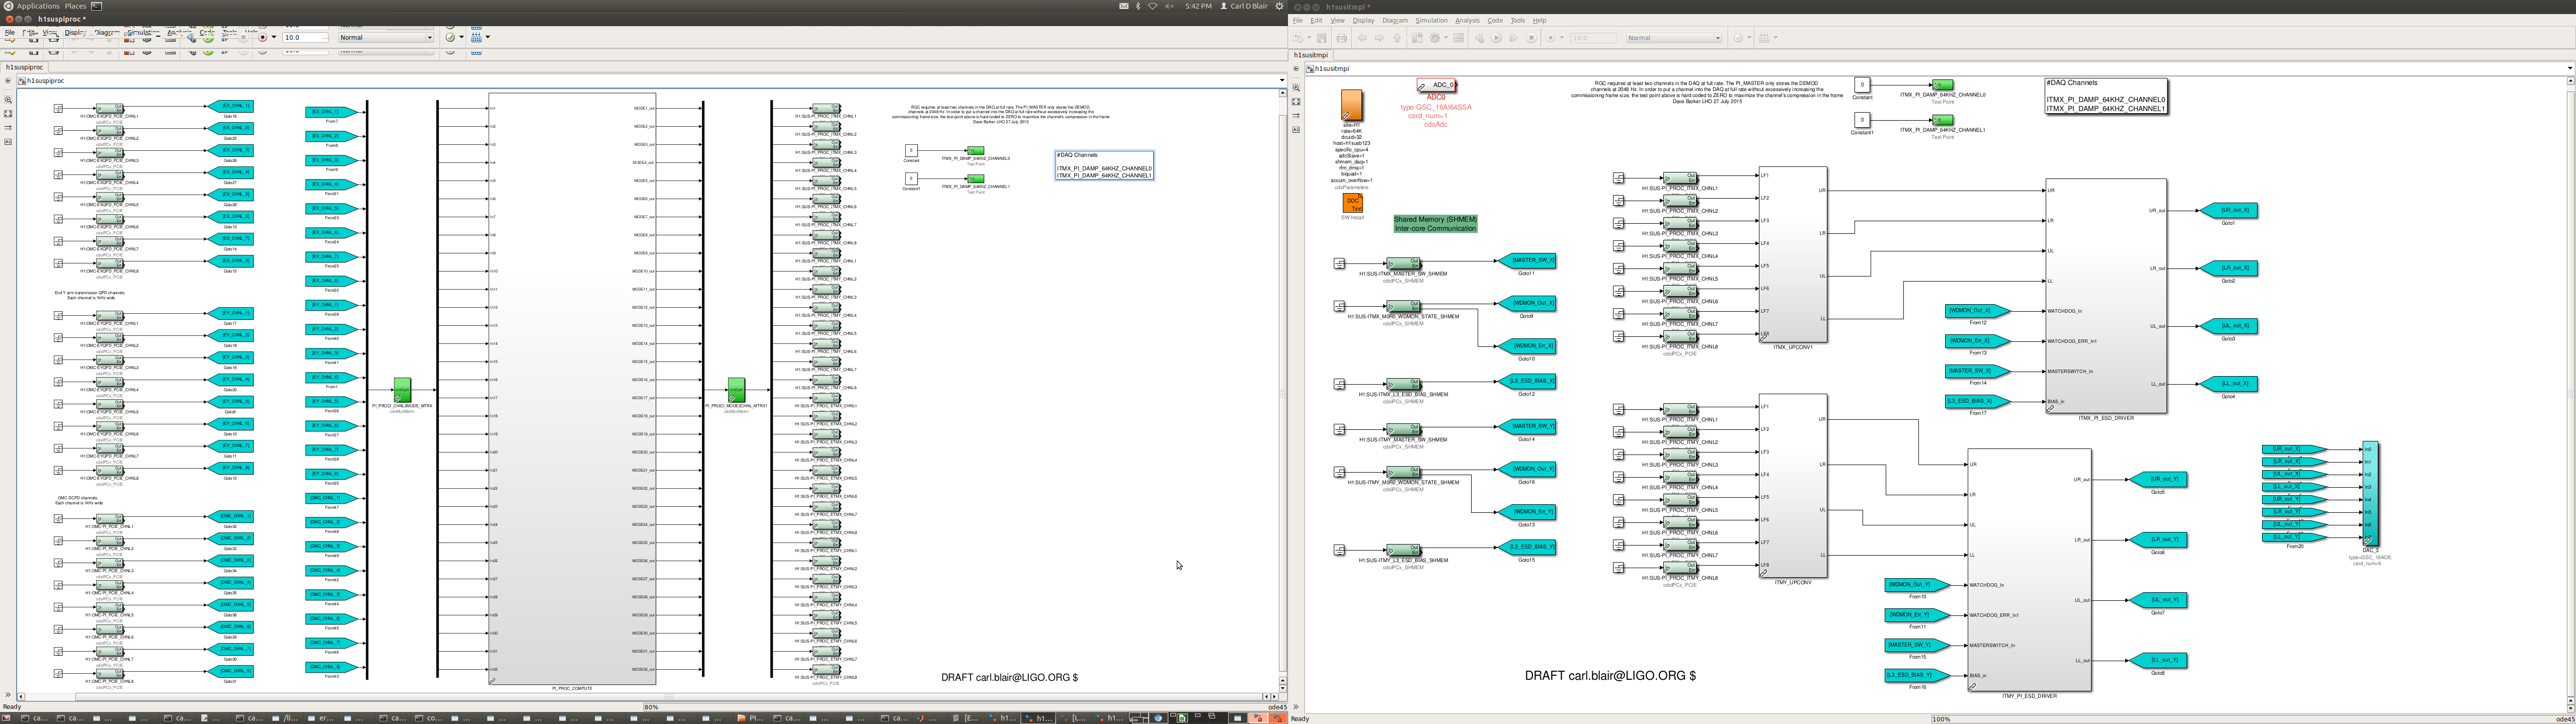
Task: Click the stop time field in h1suspiproc
Action: coord(305,38)
